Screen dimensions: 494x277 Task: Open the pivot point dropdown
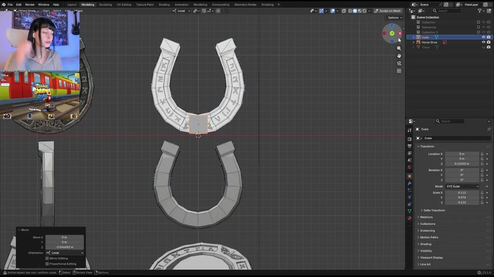click(x=196, y=11)
